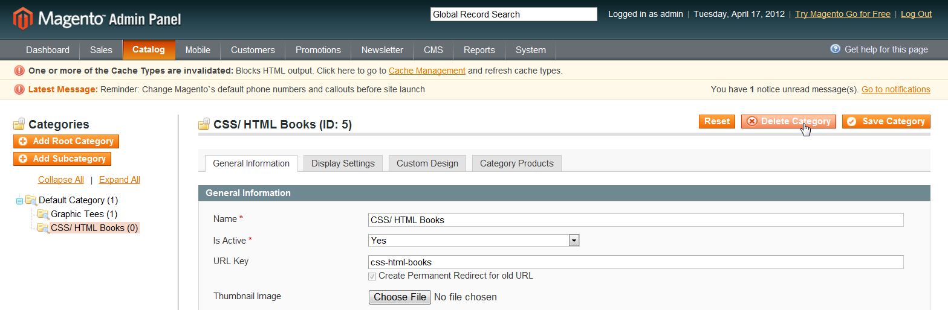948x310 pixels.
Task: Click Add Root Category button
Action: point(67,141)
